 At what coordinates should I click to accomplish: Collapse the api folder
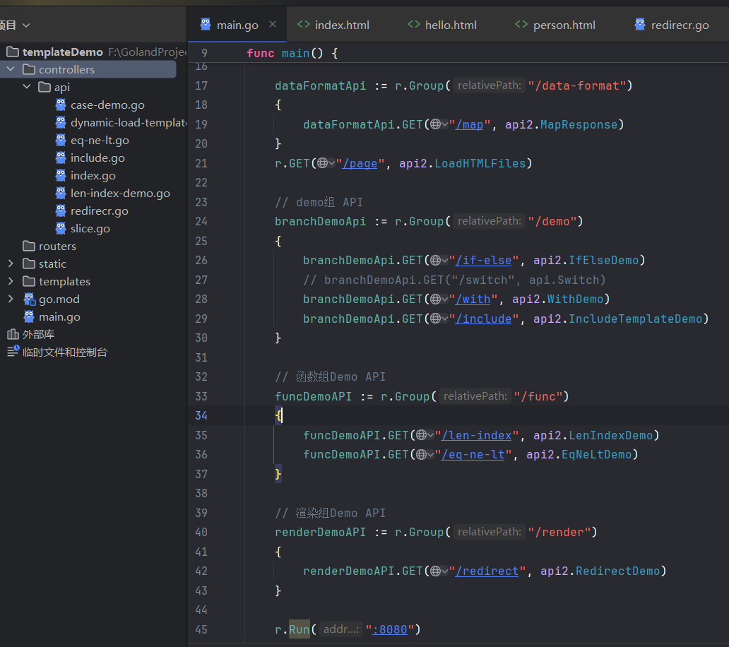pyautogui.click(x=27, y=87)
